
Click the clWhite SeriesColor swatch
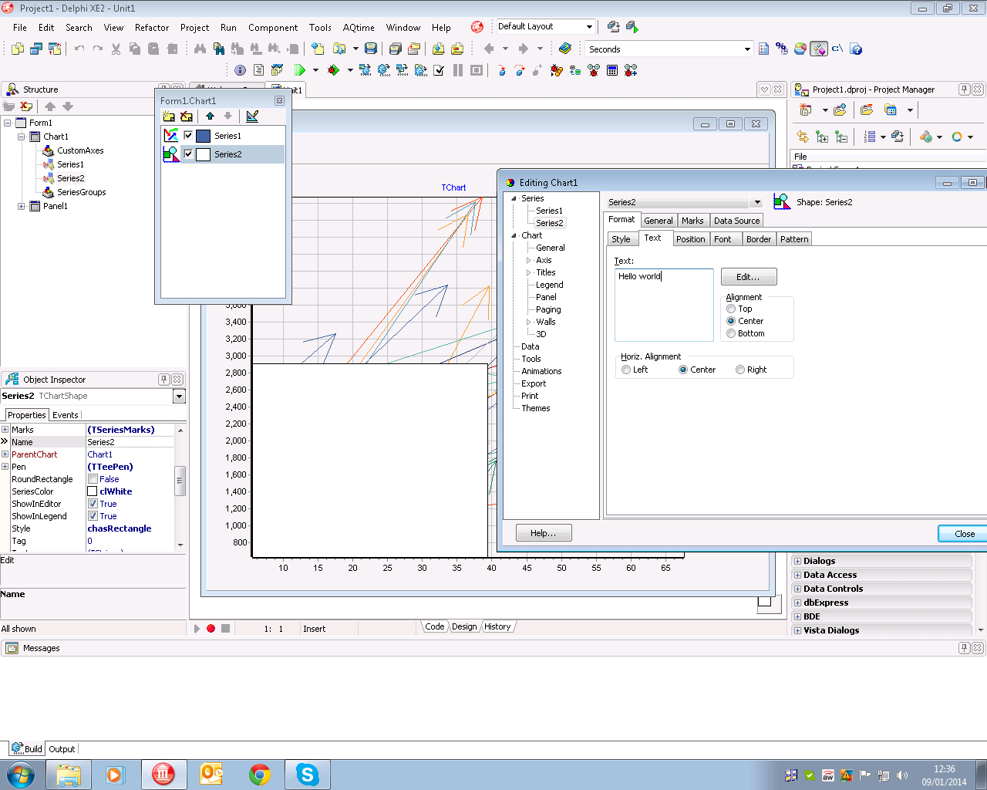coord(93,491)
